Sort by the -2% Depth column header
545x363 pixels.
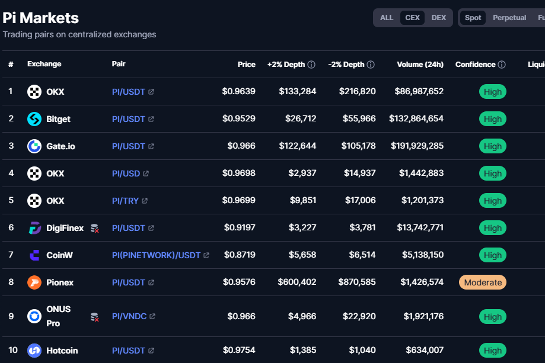point(346,65)
